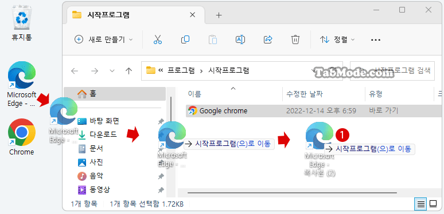
Task: Click the 바로 가기 type cell
Action: pos(384,110)
